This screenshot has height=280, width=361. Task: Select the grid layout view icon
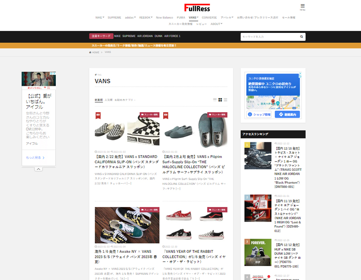tap(220, 100)
